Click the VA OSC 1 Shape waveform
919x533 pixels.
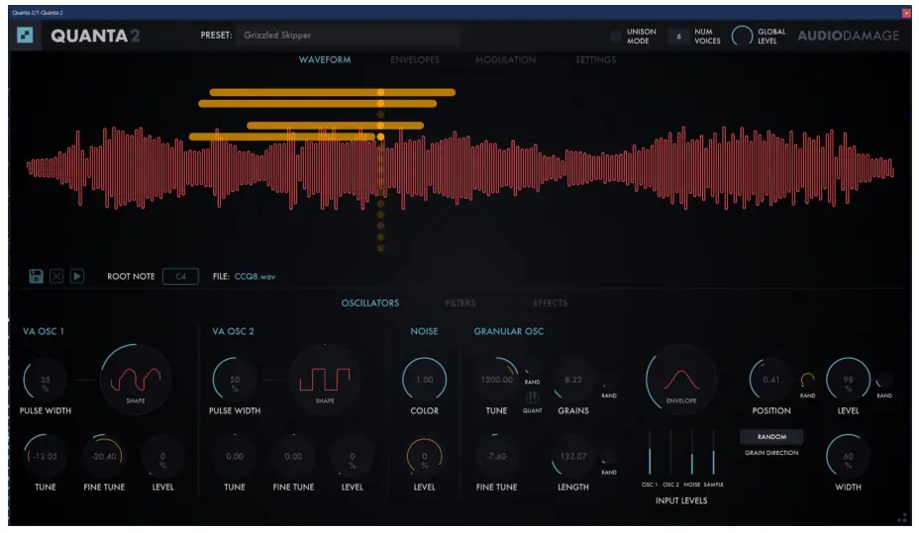[135, 380]
